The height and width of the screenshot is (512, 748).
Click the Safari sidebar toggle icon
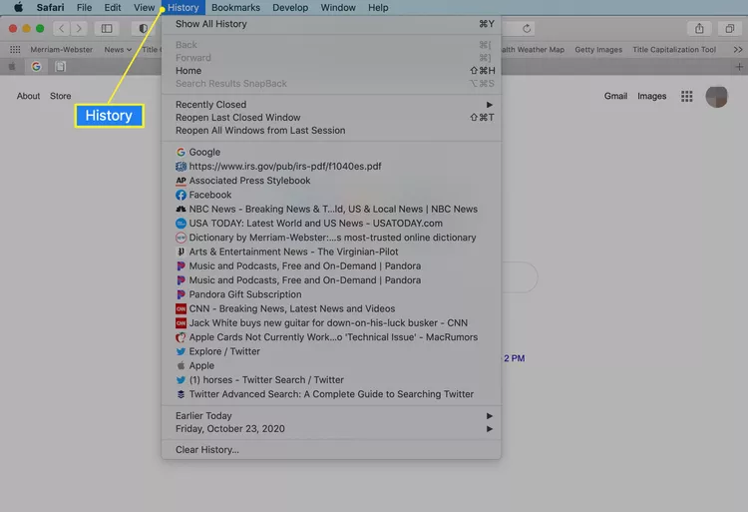pos(107,29)
